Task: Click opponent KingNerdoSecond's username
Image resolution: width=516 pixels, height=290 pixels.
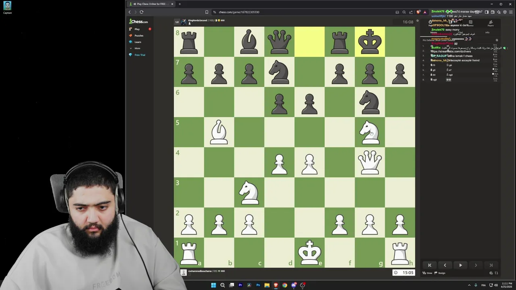Action: [x=198, y=20]
